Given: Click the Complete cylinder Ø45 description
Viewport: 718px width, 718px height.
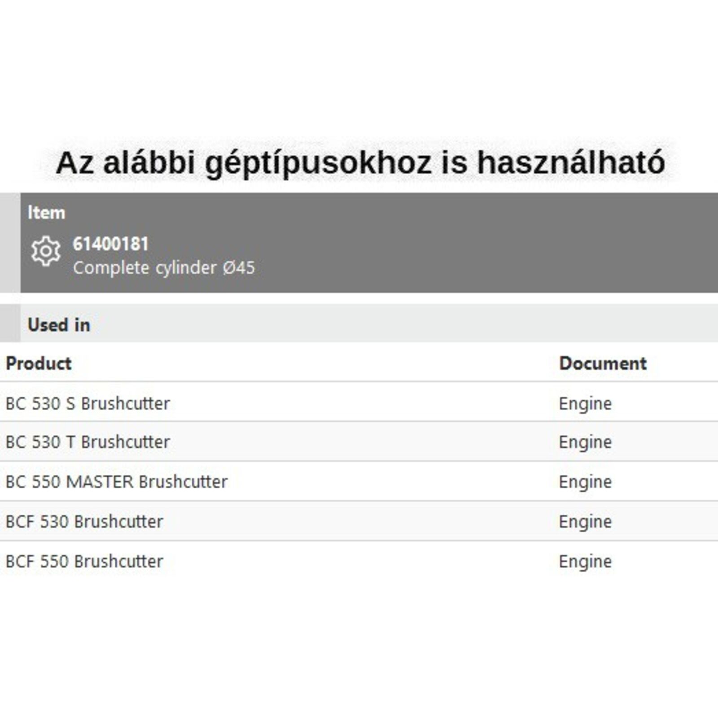Looking at the screenshot, I should point(164,268).
